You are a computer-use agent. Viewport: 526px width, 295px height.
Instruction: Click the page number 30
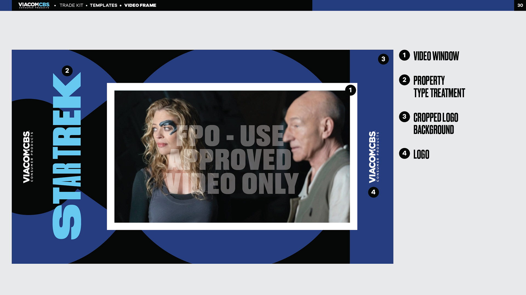click(x=520, y=5)
